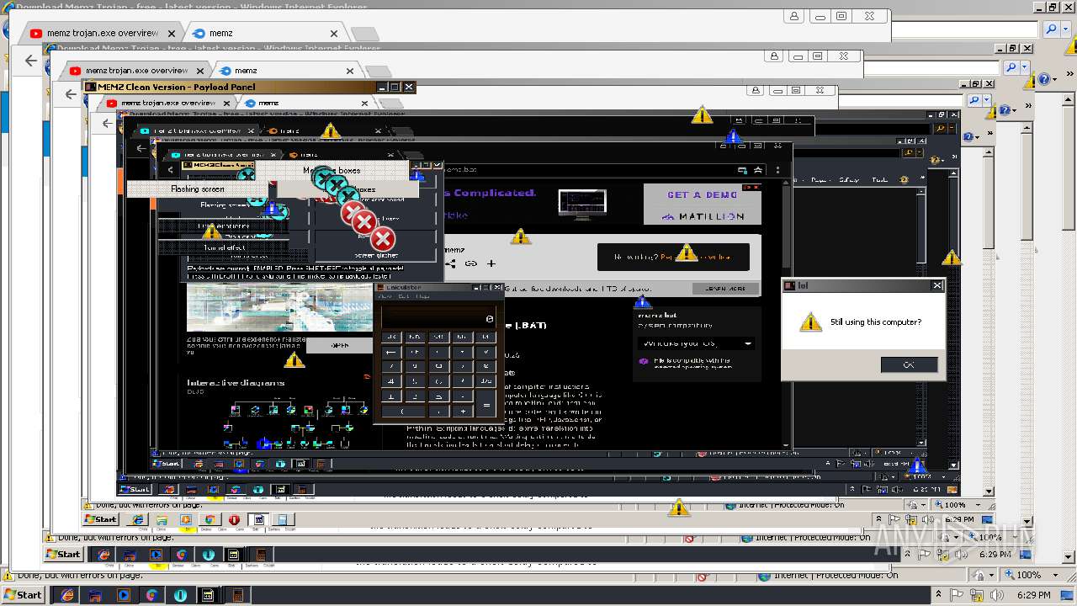Go back in the topmost browser window
The height and width of the screenshot is (606, 1077).
point(31,61)
